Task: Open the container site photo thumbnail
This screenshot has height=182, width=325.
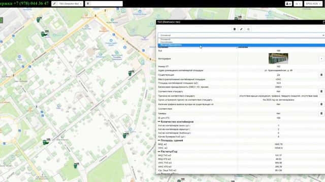Action: pos(278,59)
